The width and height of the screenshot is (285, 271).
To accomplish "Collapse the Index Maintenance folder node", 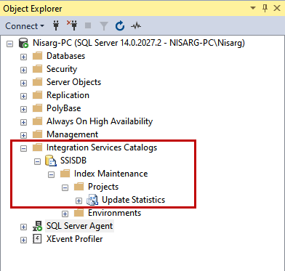I will point(51,175).
